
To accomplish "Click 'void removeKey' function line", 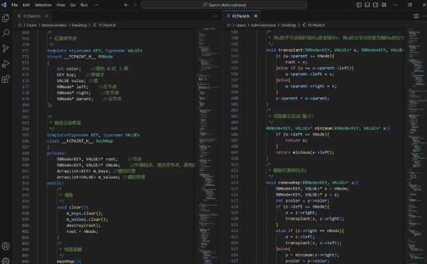I will click(312, 182).
